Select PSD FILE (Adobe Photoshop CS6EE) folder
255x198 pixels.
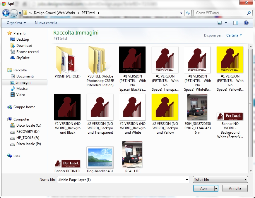pyautogui.click(x=100, y=67)
